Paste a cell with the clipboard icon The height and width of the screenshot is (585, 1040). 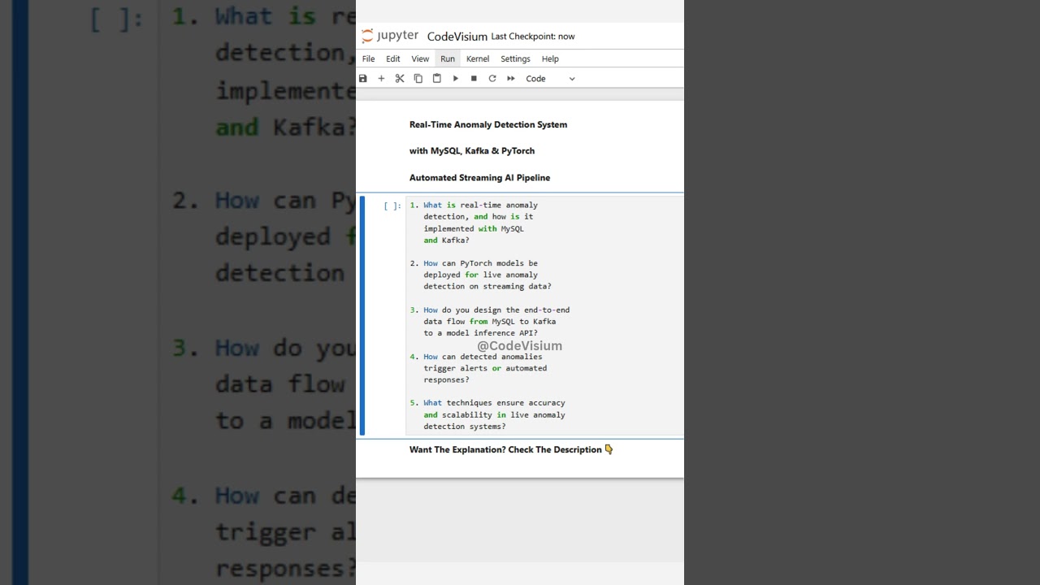(437, 79)
